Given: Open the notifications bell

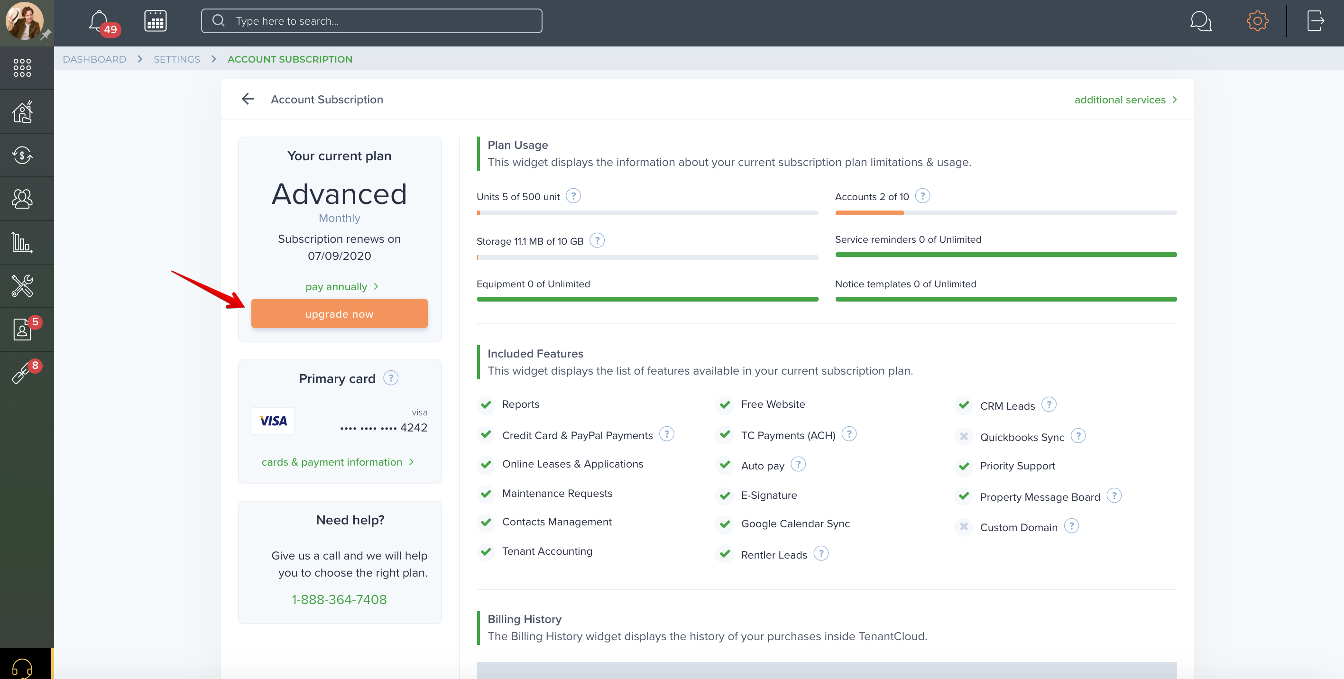Looking at the screenshot, I should click(x=99, y=21).
